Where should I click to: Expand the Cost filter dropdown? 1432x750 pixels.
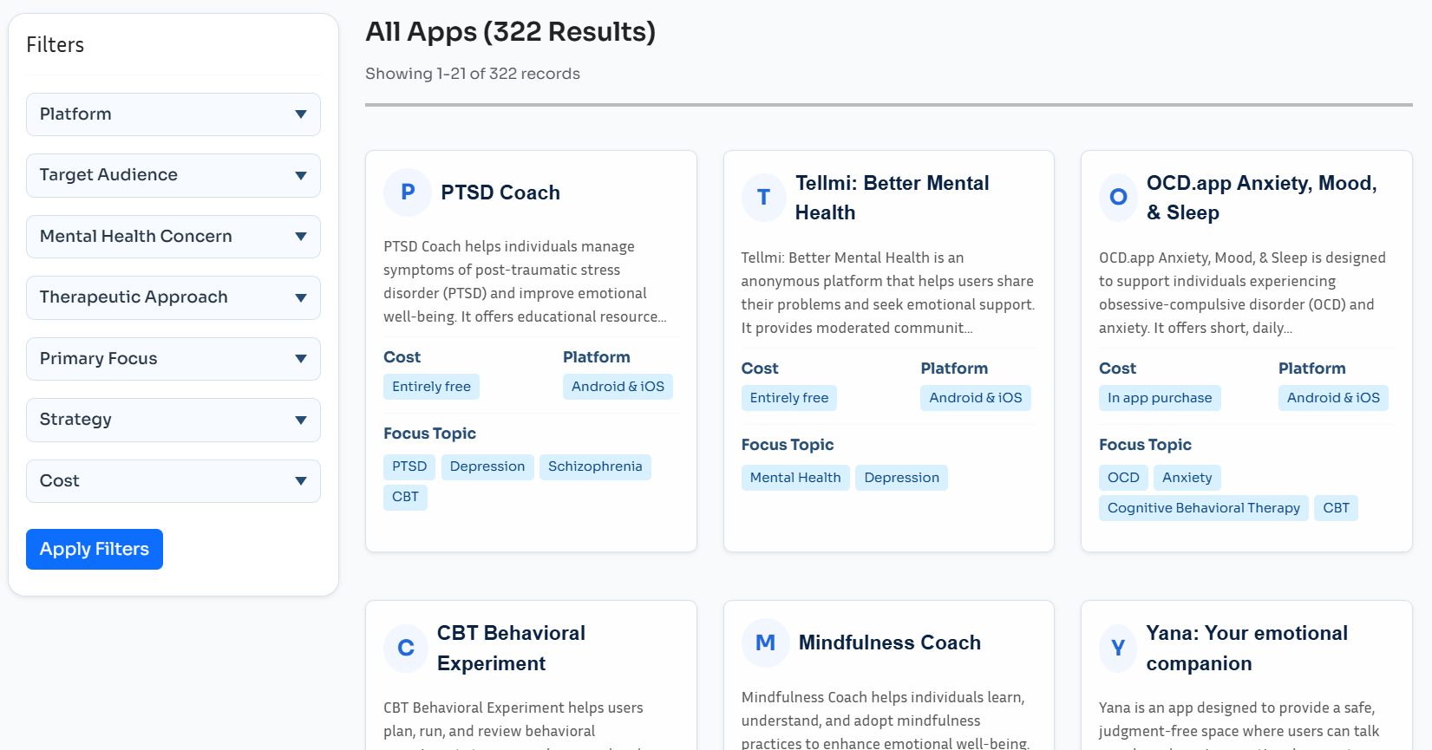click(x=173, y=481)
